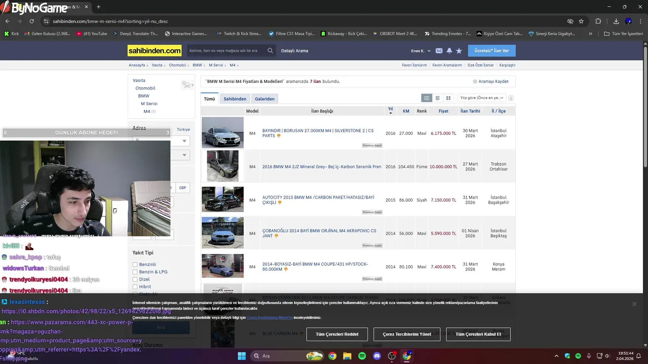Select GBP currency button
Image resolution: width=648 pixels, height=364 pixels.
coord(182,188)
